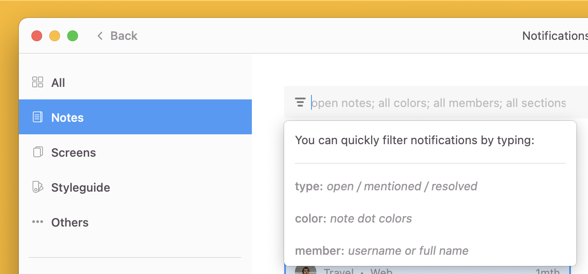Click the Styleguide paint swatch icon

[38, 187]
